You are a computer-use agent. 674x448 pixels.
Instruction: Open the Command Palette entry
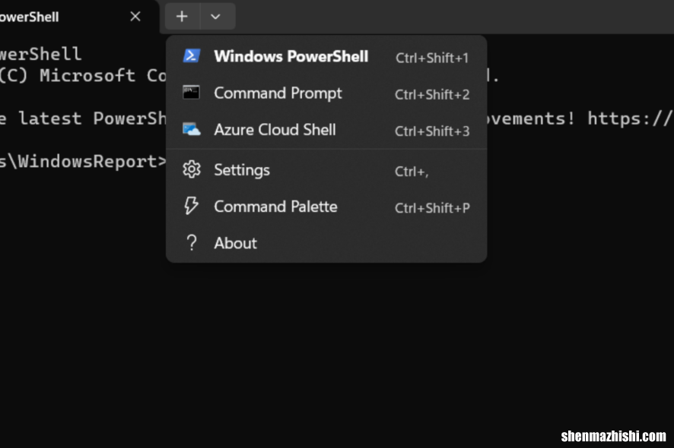(x=326, y=207)
